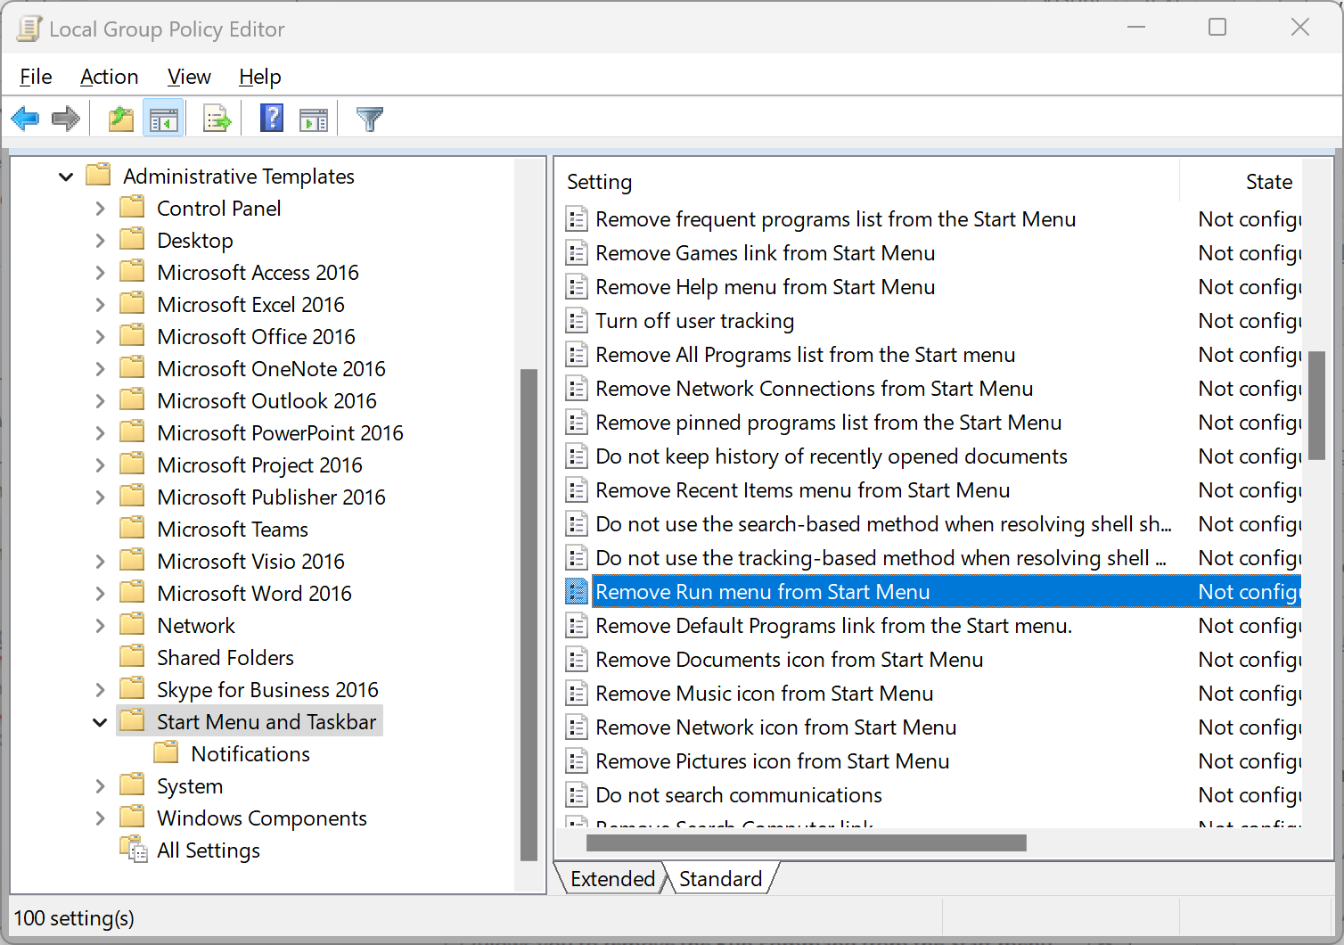Open the View menu

click(x=189, y=78)
